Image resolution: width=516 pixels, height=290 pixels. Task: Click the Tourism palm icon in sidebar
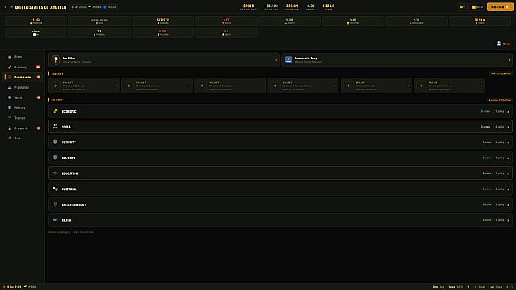click(x=10, y=118)
